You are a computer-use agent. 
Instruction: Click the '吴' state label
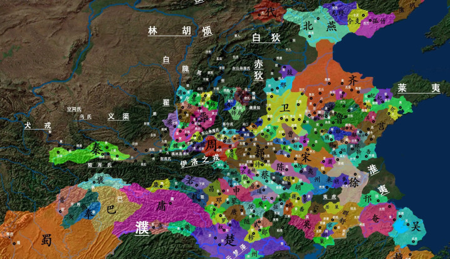coord(416,226)
